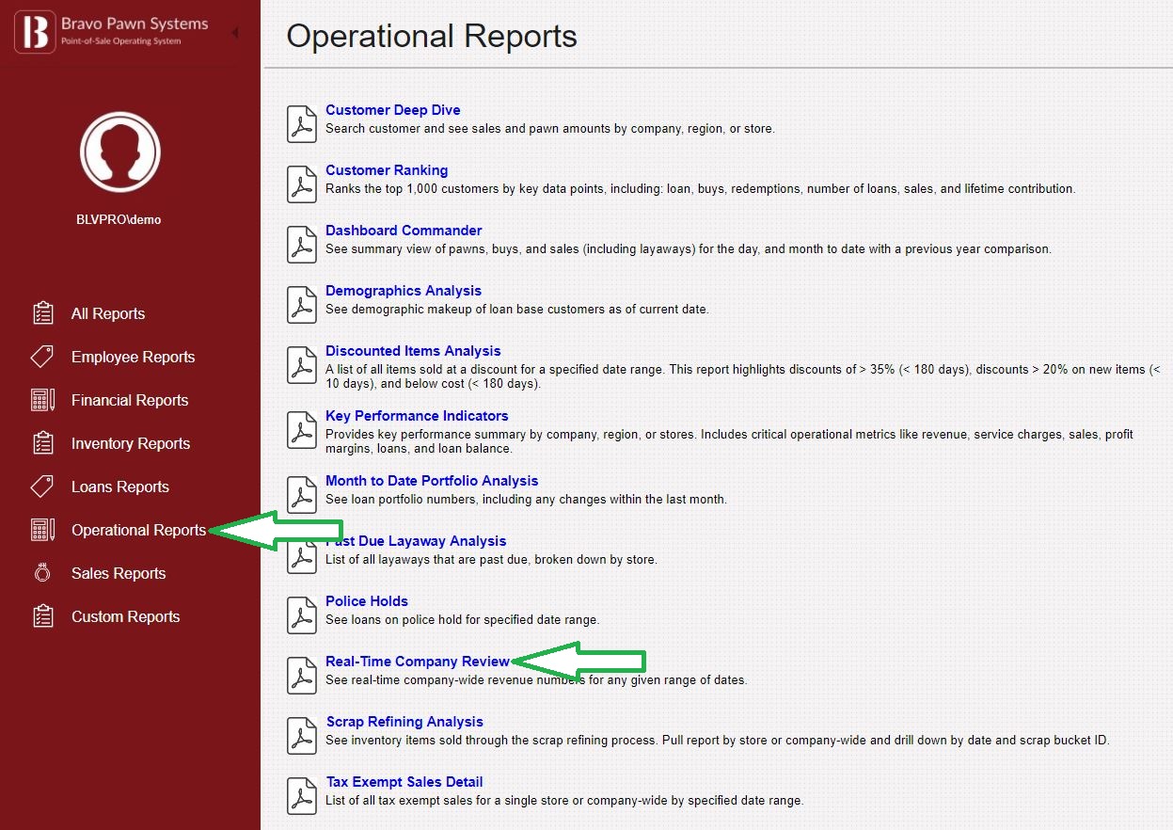
Task: Click description 'See loans on police hold for specified date range.'
Action: point(462,619)
